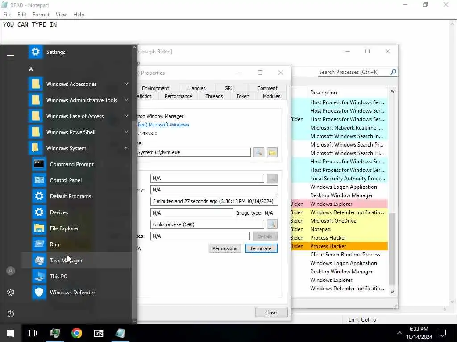
Task: Select the highlighted orange Process Hacker row
Action: (340, 246)
